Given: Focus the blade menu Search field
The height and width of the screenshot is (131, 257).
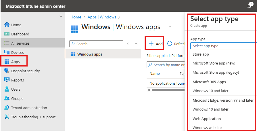Looking at the screenshot, I should [96, 44].
